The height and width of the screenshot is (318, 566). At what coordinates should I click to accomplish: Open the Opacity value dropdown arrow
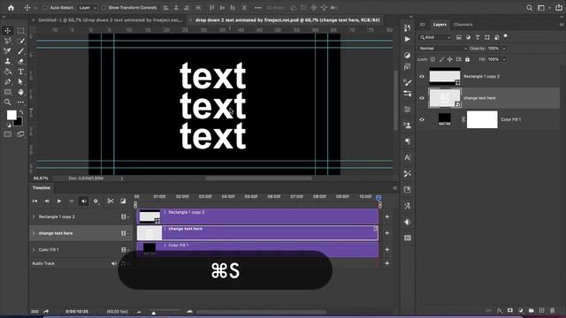point(504,49)
